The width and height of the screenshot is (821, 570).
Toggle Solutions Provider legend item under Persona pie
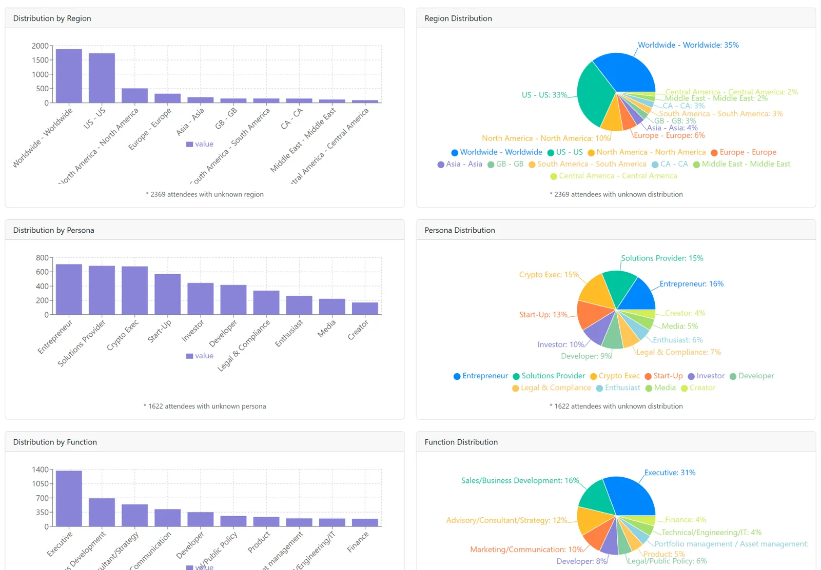pos(549,376)
